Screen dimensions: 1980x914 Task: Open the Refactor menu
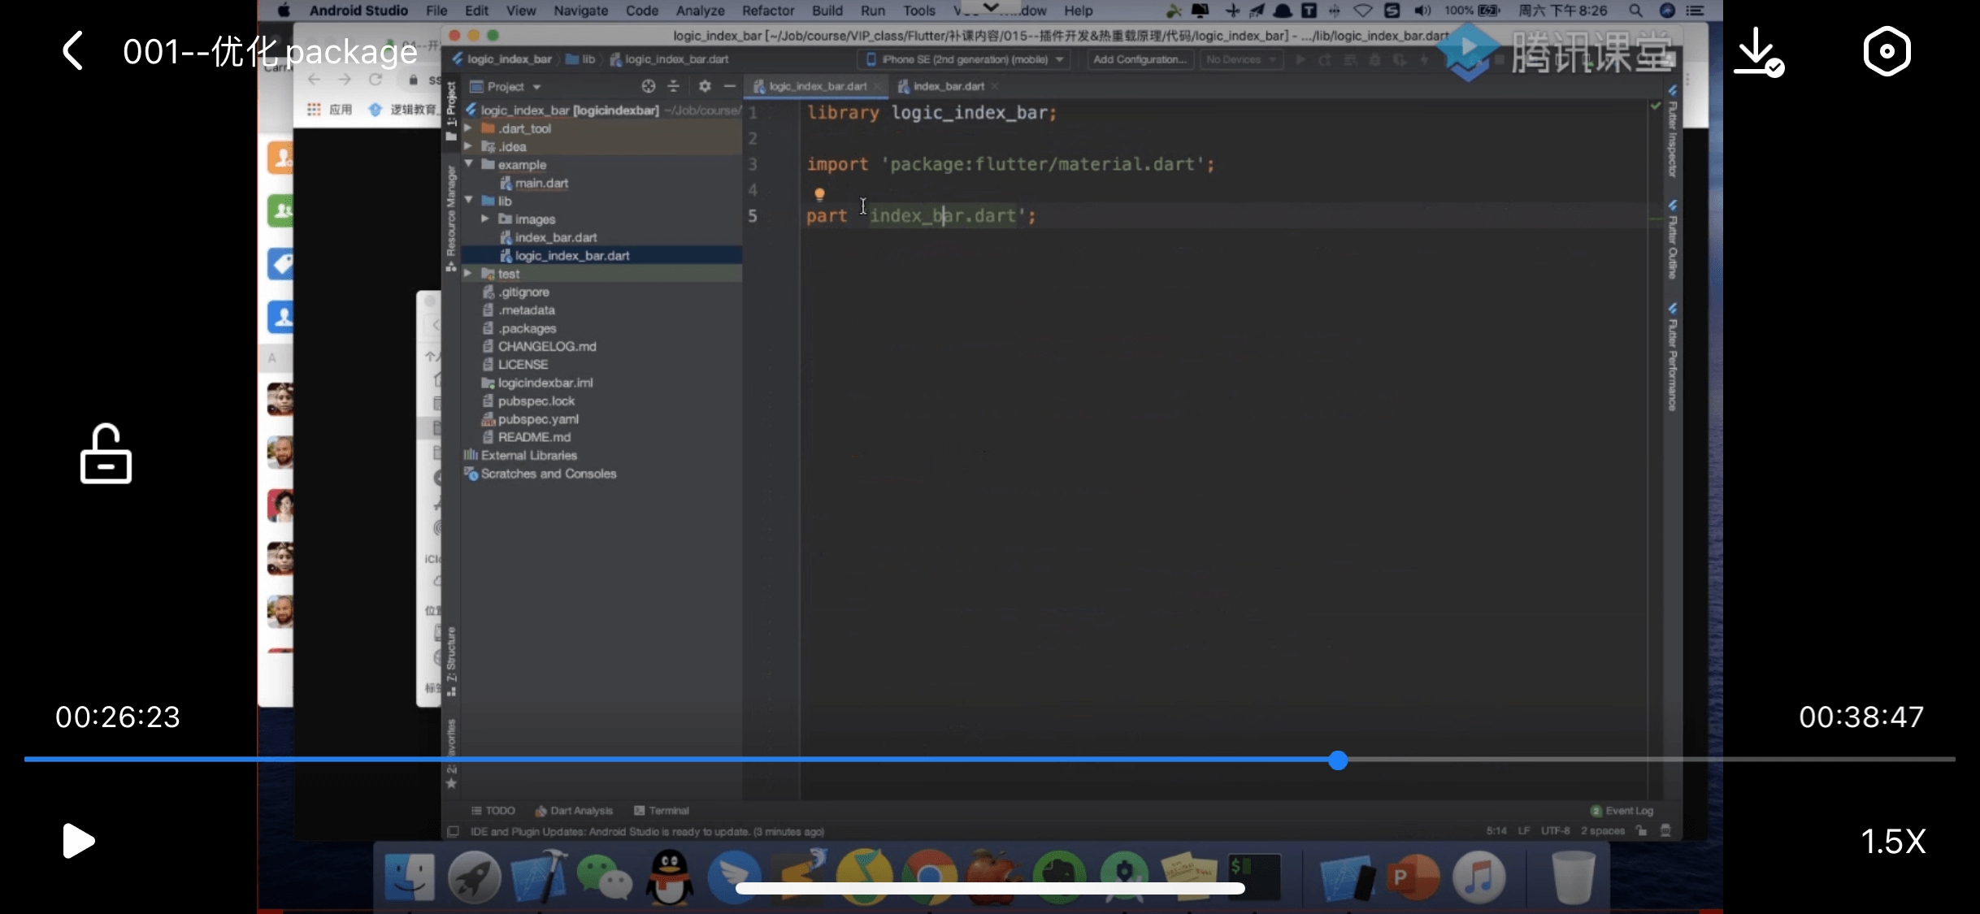click(x=767, y=11)
